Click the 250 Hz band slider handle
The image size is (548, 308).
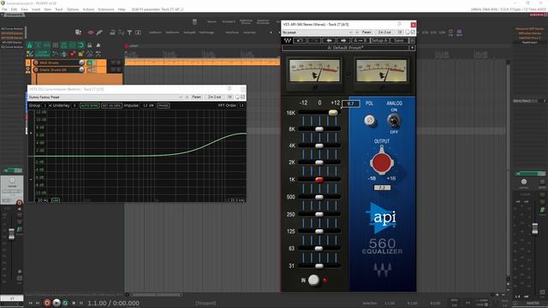tap(319, 214)
